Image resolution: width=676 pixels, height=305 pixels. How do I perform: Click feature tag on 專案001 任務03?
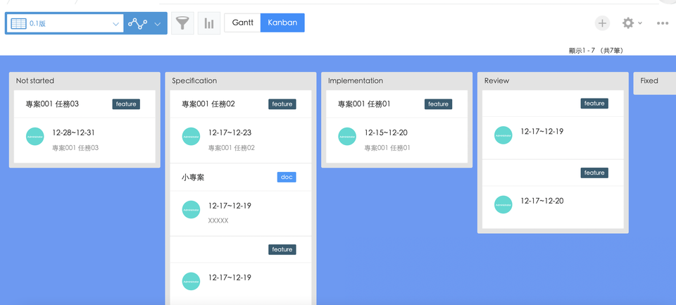click(126, 104)
